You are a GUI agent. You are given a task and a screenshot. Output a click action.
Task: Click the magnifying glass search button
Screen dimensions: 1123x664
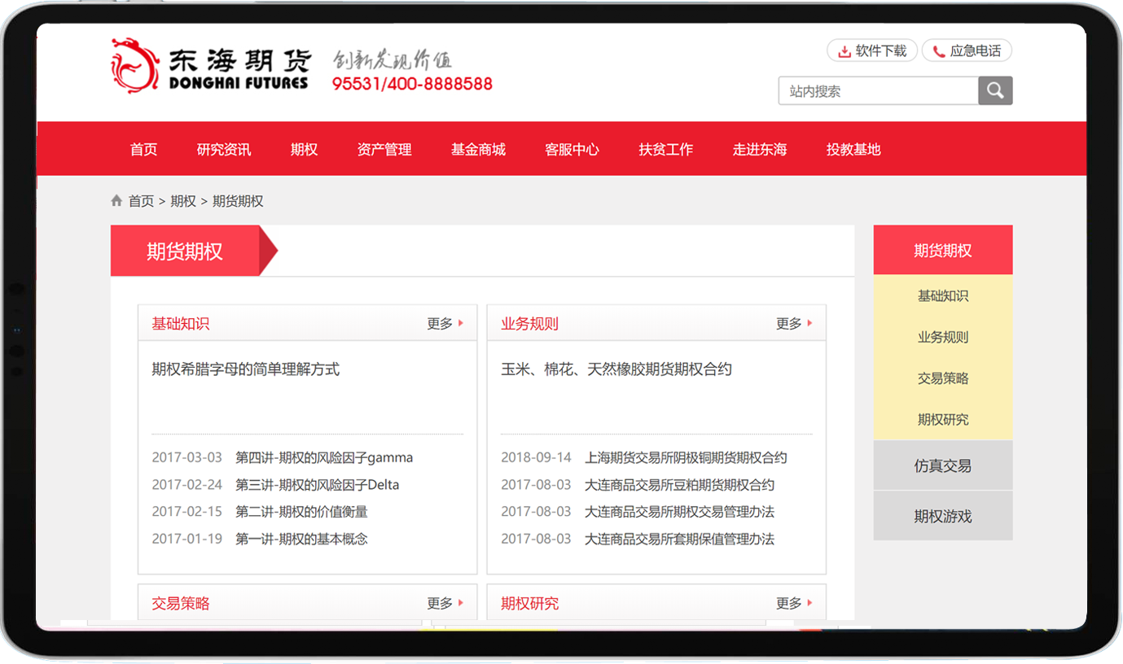point(995,91)
